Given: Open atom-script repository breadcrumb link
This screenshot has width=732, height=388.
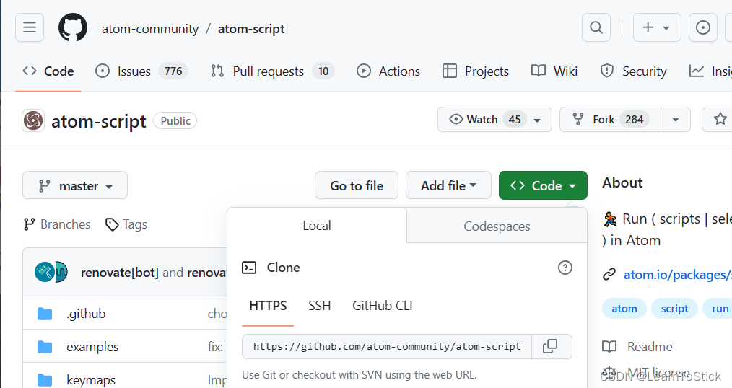Looking at the screenshot, I should [251, 29].
